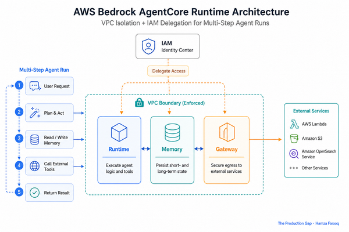Select the User Request step card

pos(49,86)
